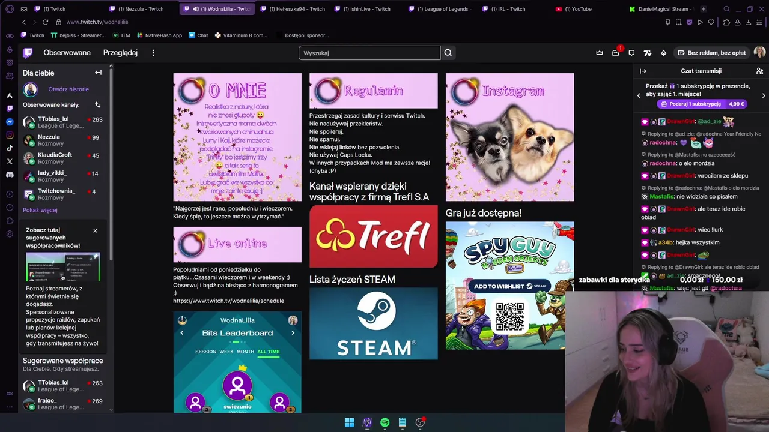Open the Przeglądaj navigation item
Image resolution: width=769 pixels, height=432 pixels.
(120, 53)
